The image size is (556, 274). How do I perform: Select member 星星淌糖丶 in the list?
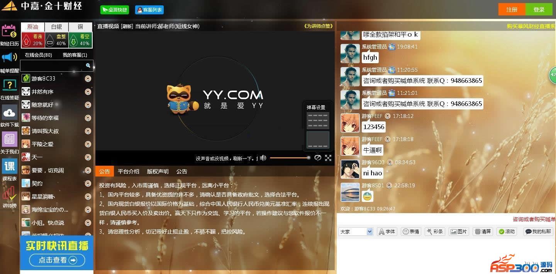click(56, 197)
